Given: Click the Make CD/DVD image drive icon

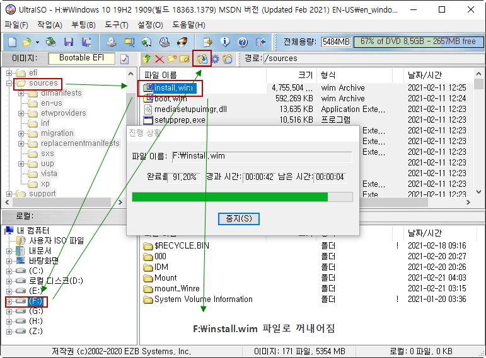Looking at the screenshot, I should coord(112,42).
